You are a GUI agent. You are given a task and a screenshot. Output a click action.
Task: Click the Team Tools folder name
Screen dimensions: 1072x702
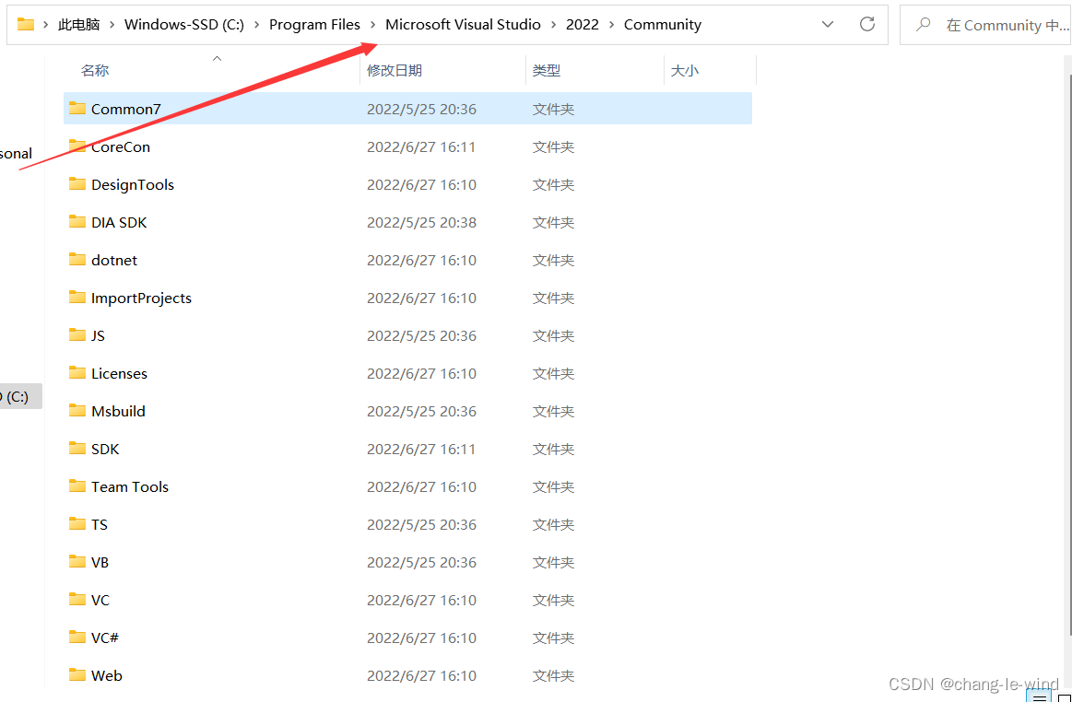(x=130, y=486)
